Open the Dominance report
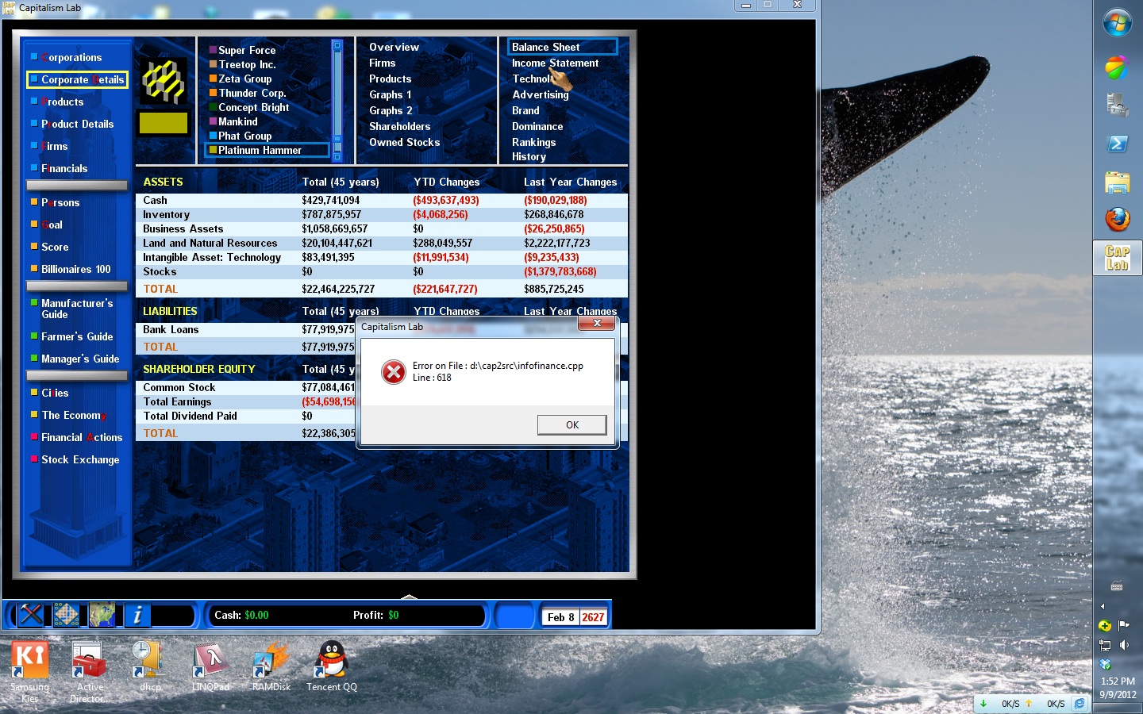Image resolution: width=1143 pixels, height=714 pixels. click(537, 127)
